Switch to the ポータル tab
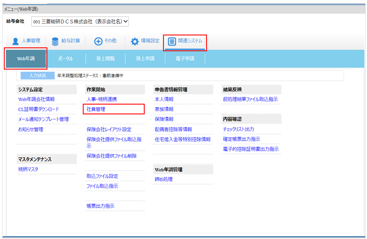367x239 pixels. (x=66, y=58)
